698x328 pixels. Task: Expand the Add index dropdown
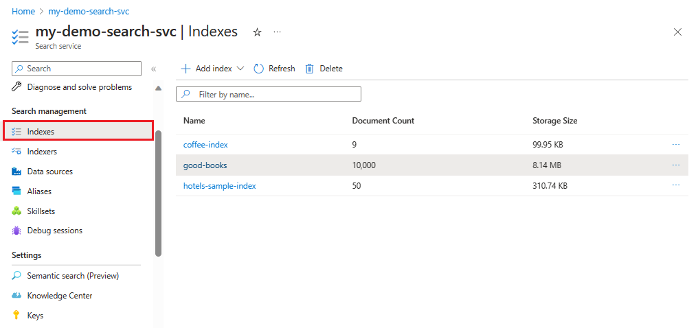pyautogui.click(x=240, y=69)
